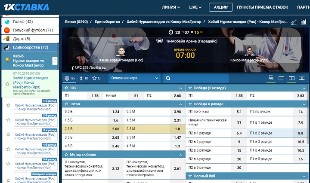Screen dimensions: 310x183
Task: Click the Golf sport icon in sidebar
Action: [7, 21]
